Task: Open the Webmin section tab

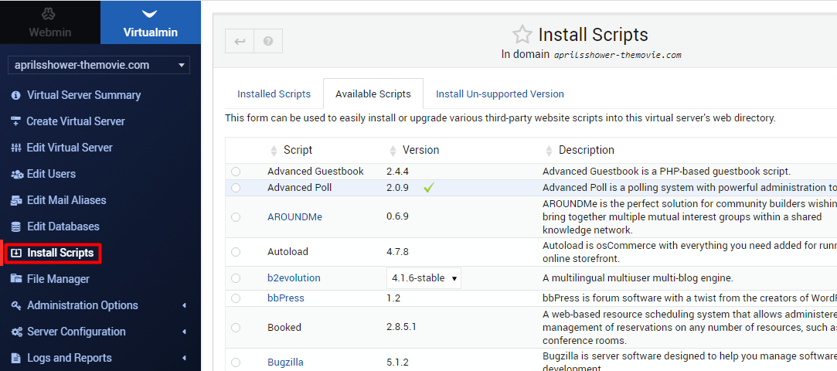Action: coord(49,22)
